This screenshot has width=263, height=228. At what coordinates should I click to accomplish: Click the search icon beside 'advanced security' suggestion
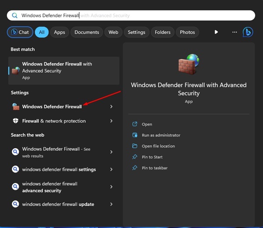click(x=15, y=187)
